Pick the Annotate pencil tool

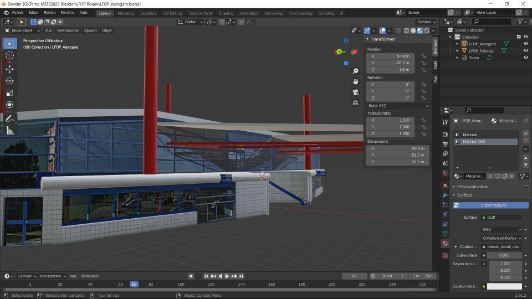(9, 118)
